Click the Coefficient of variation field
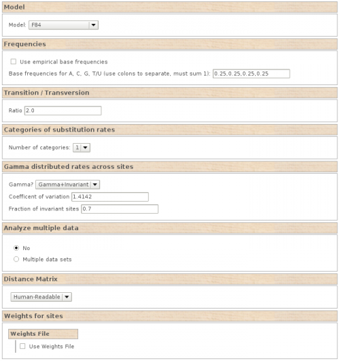 110,197
